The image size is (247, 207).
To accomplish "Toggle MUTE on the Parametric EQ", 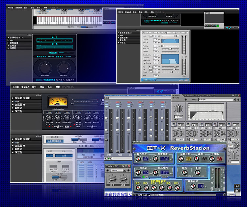I will pyautogui.click(x=176, y=98).
